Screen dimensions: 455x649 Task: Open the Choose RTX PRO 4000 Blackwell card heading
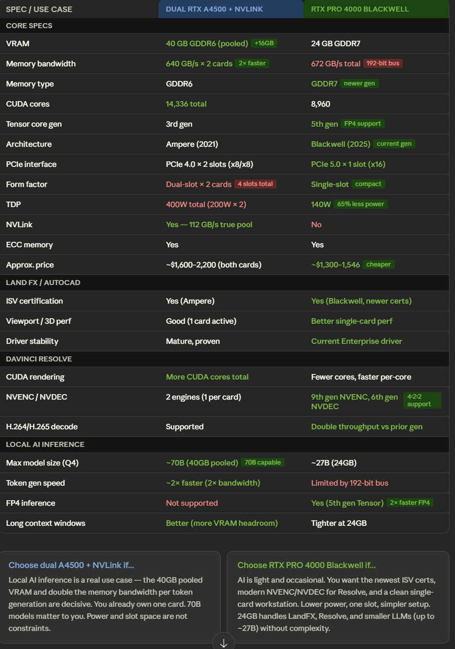(x=307, y=565)
